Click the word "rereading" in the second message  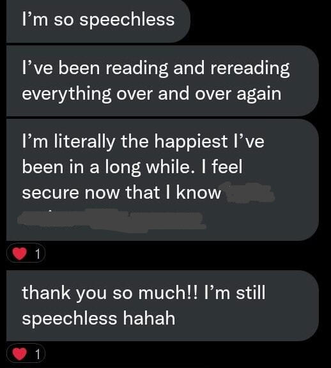pos(250,69)
